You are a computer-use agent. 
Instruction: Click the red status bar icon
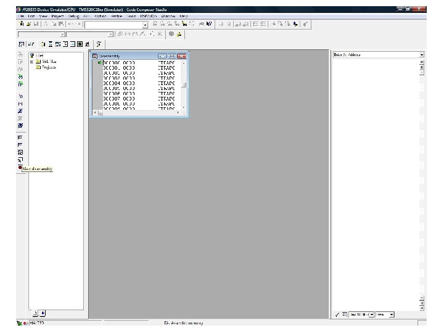[25, 323]
